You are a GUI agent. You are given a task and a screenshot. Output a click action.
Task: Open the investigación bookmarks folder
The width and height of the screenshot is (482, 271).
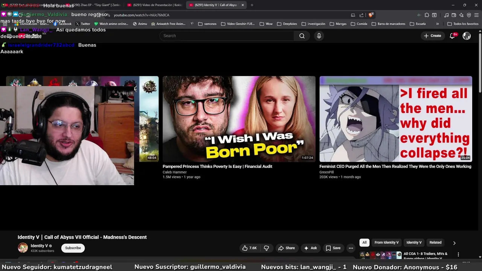(313, 24)
